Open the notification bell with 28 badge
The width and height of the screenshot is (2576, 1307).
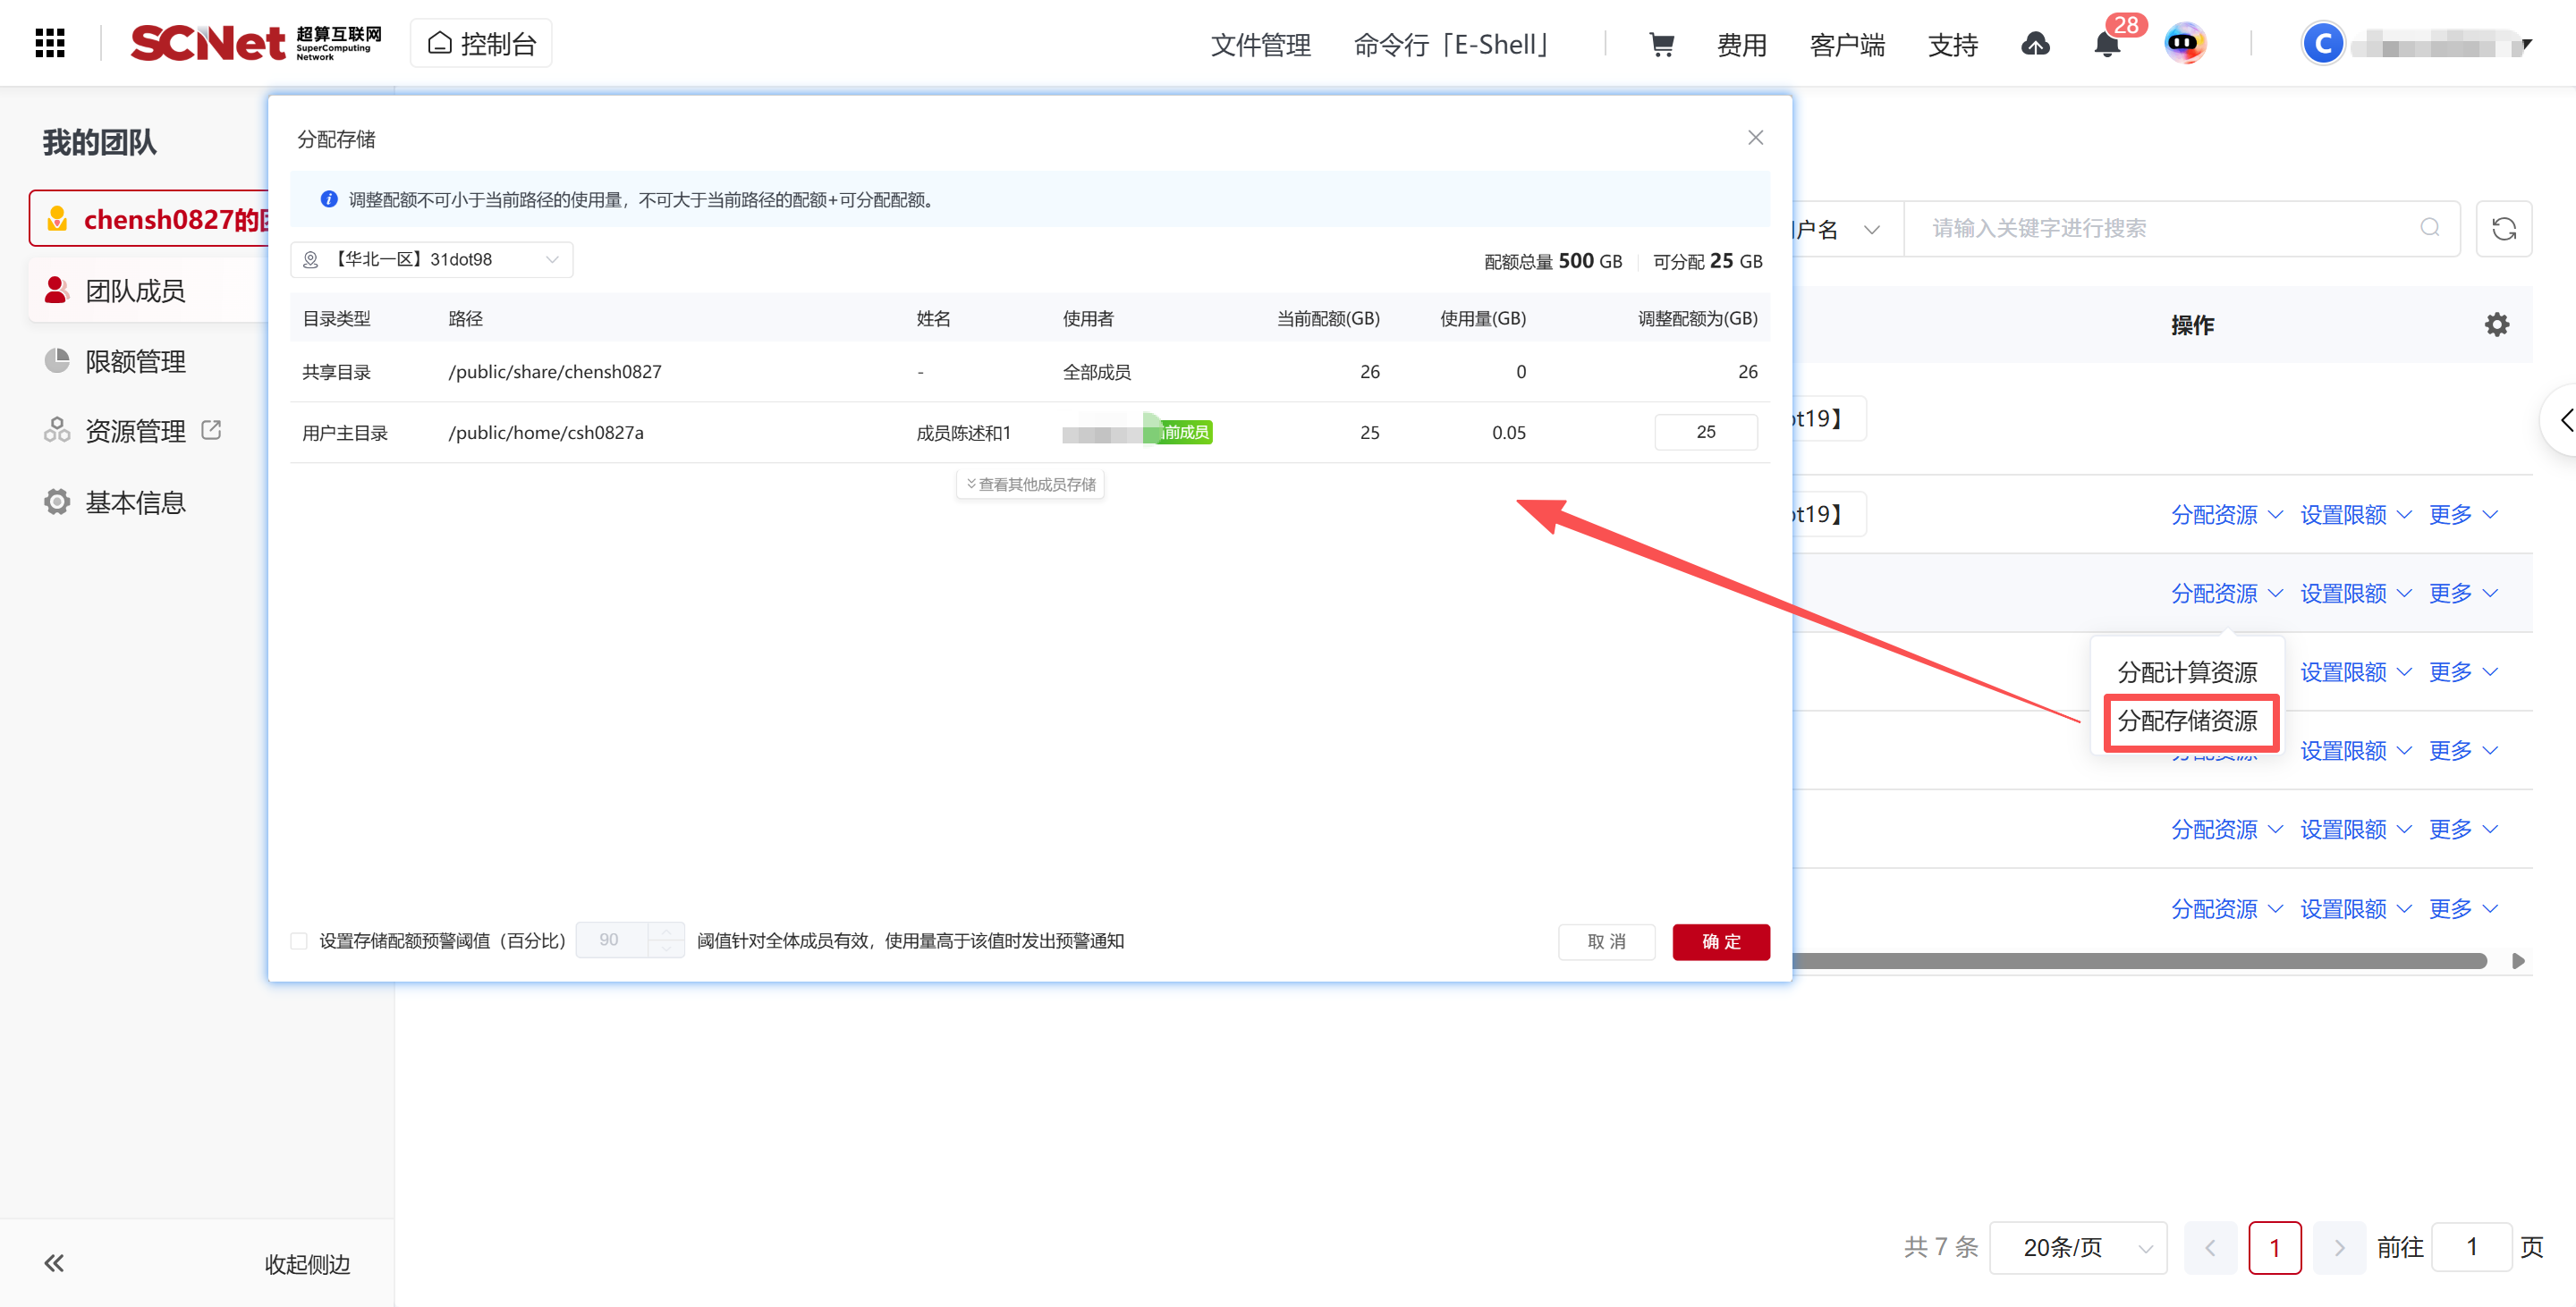(x=2107, y=44)
